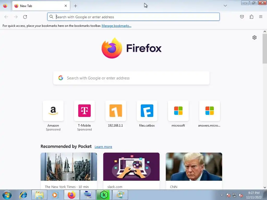Click page scrollbar up arrow
The height and width of the screenshot is (200, 267).
pyautogui.click(x=265, y=32)
